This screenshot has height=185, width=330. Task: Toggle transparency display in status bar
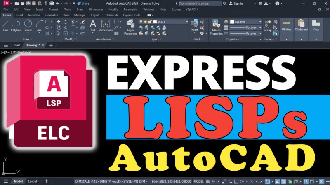283,181
